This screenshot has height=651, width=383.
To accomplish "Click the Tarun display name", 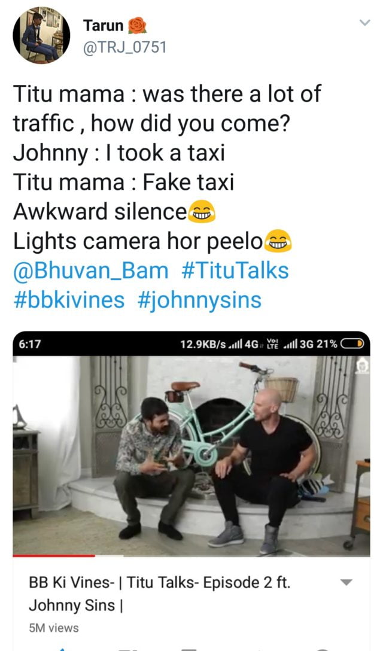I will pyautogui.click(x=104, y=25).
